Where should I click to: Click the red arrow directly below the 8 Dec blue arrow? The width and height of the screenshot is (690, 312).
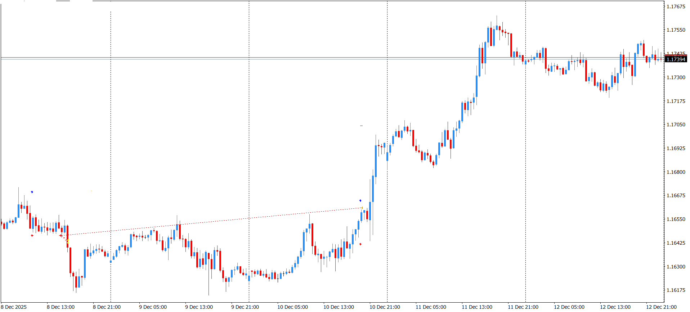(x=32, y=236)
